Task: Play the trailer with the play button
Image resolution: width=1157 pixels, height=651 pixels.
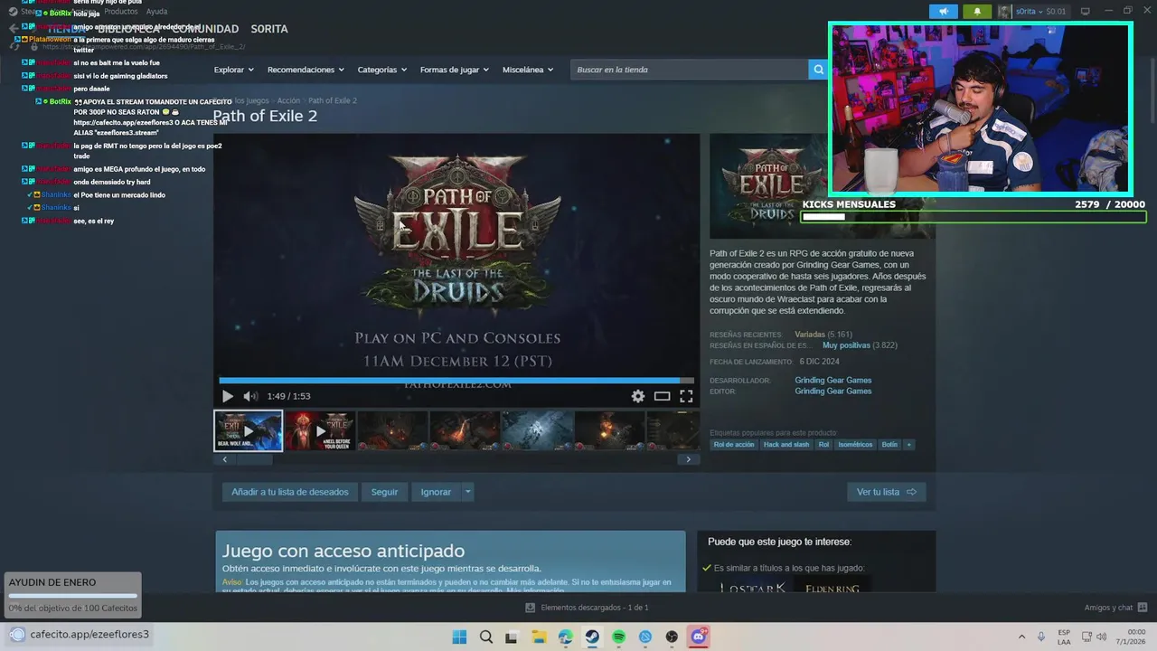Action: (227, 396)
